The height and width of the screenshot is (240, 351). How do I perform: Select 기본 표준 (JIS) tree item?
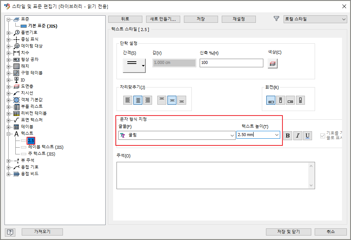click(x=43, y=26)
